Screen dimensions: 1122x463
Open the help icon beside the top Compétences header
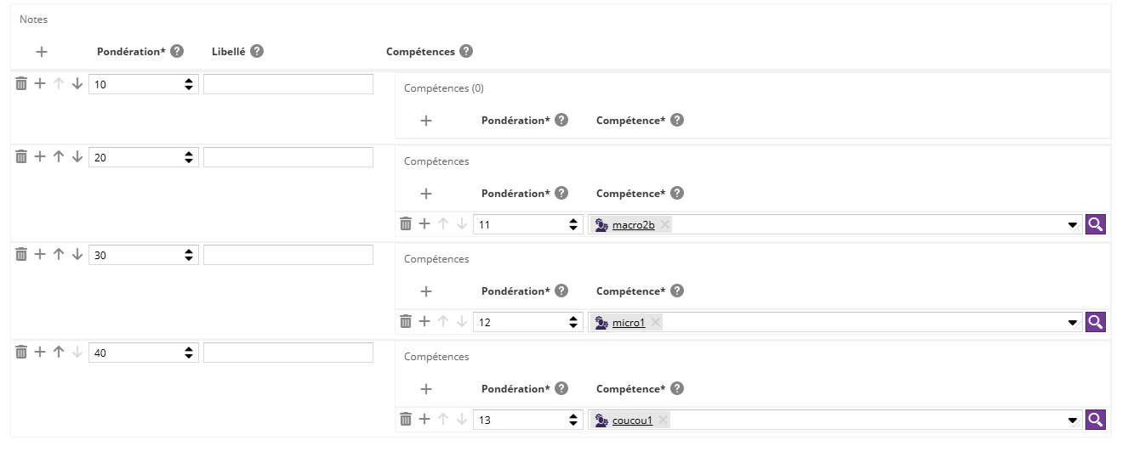click(466, 51)
